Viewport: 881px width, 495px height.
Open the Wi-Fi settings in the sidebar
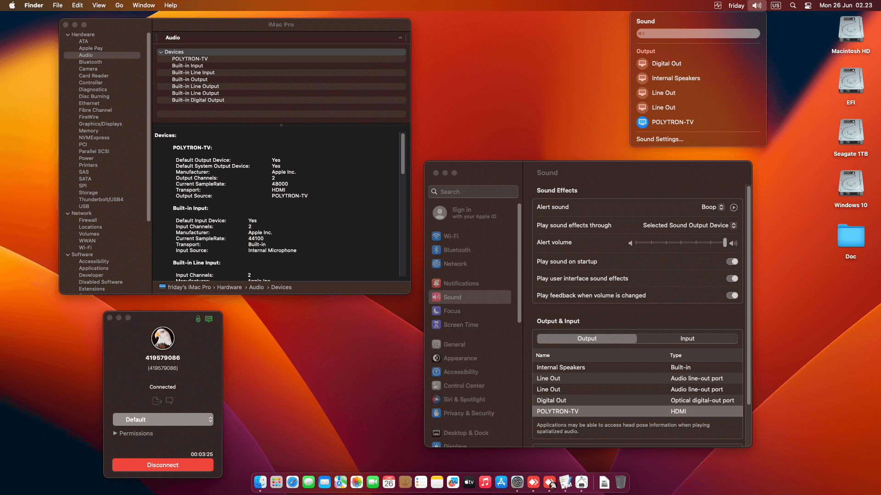pos(451,236)
